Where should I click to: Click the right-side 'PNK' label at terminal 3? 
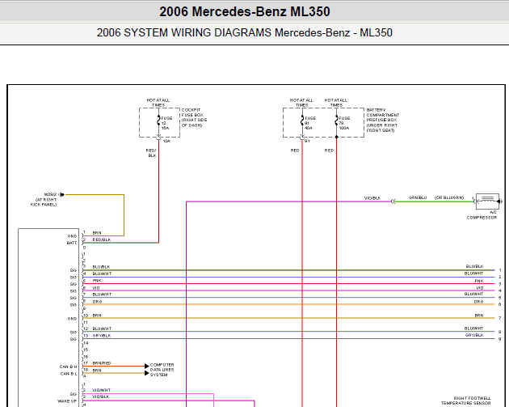point(479,281)
